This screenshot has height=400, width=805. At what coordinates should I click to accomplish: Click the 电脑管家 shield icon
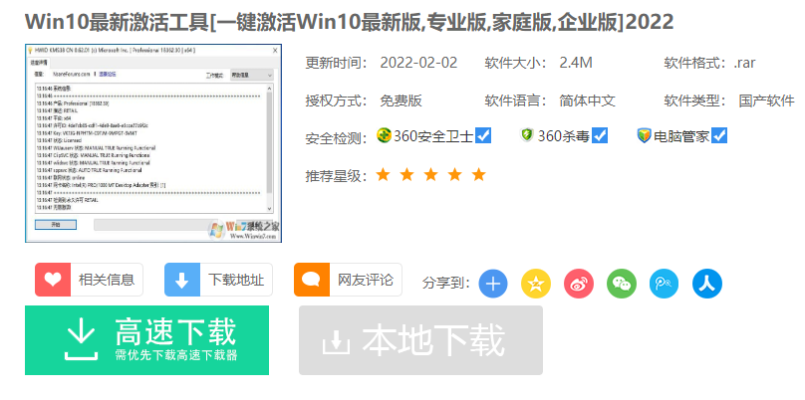[x=644, y=136]
